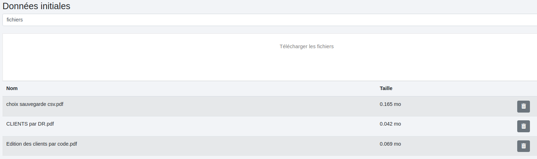The width and height of the screenshot is (537, 159).
Task: Remove Edition des clients par code.pdf
Action: pyautogui.click(x=523, y=146)
